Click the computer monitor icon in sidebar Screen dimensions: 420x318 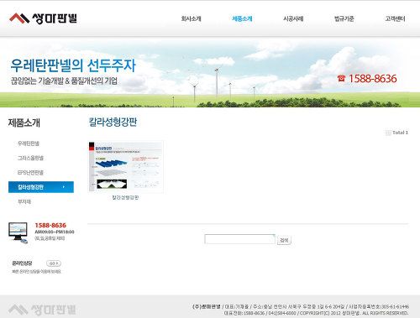point(18,232)
